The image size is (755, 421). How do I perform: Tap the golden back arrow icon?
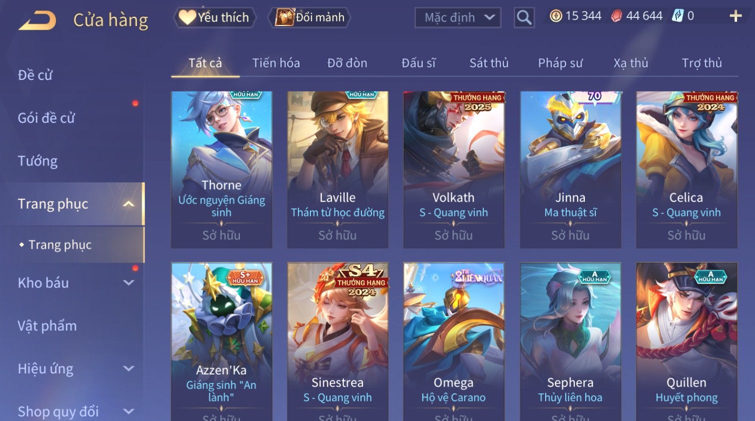pos(38,20)
